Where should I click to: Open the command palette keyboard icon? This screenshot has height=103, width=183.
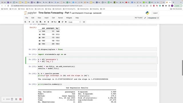(84, 22)
